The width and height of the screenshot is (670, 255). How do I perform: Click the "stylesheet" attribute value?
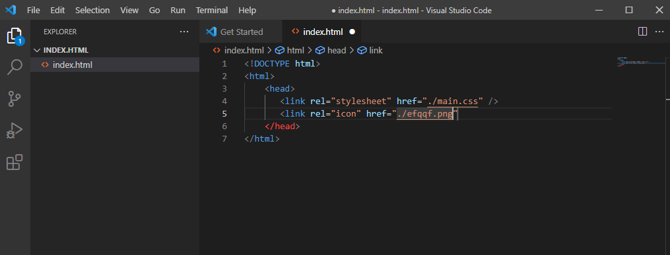tap(361, 101)
